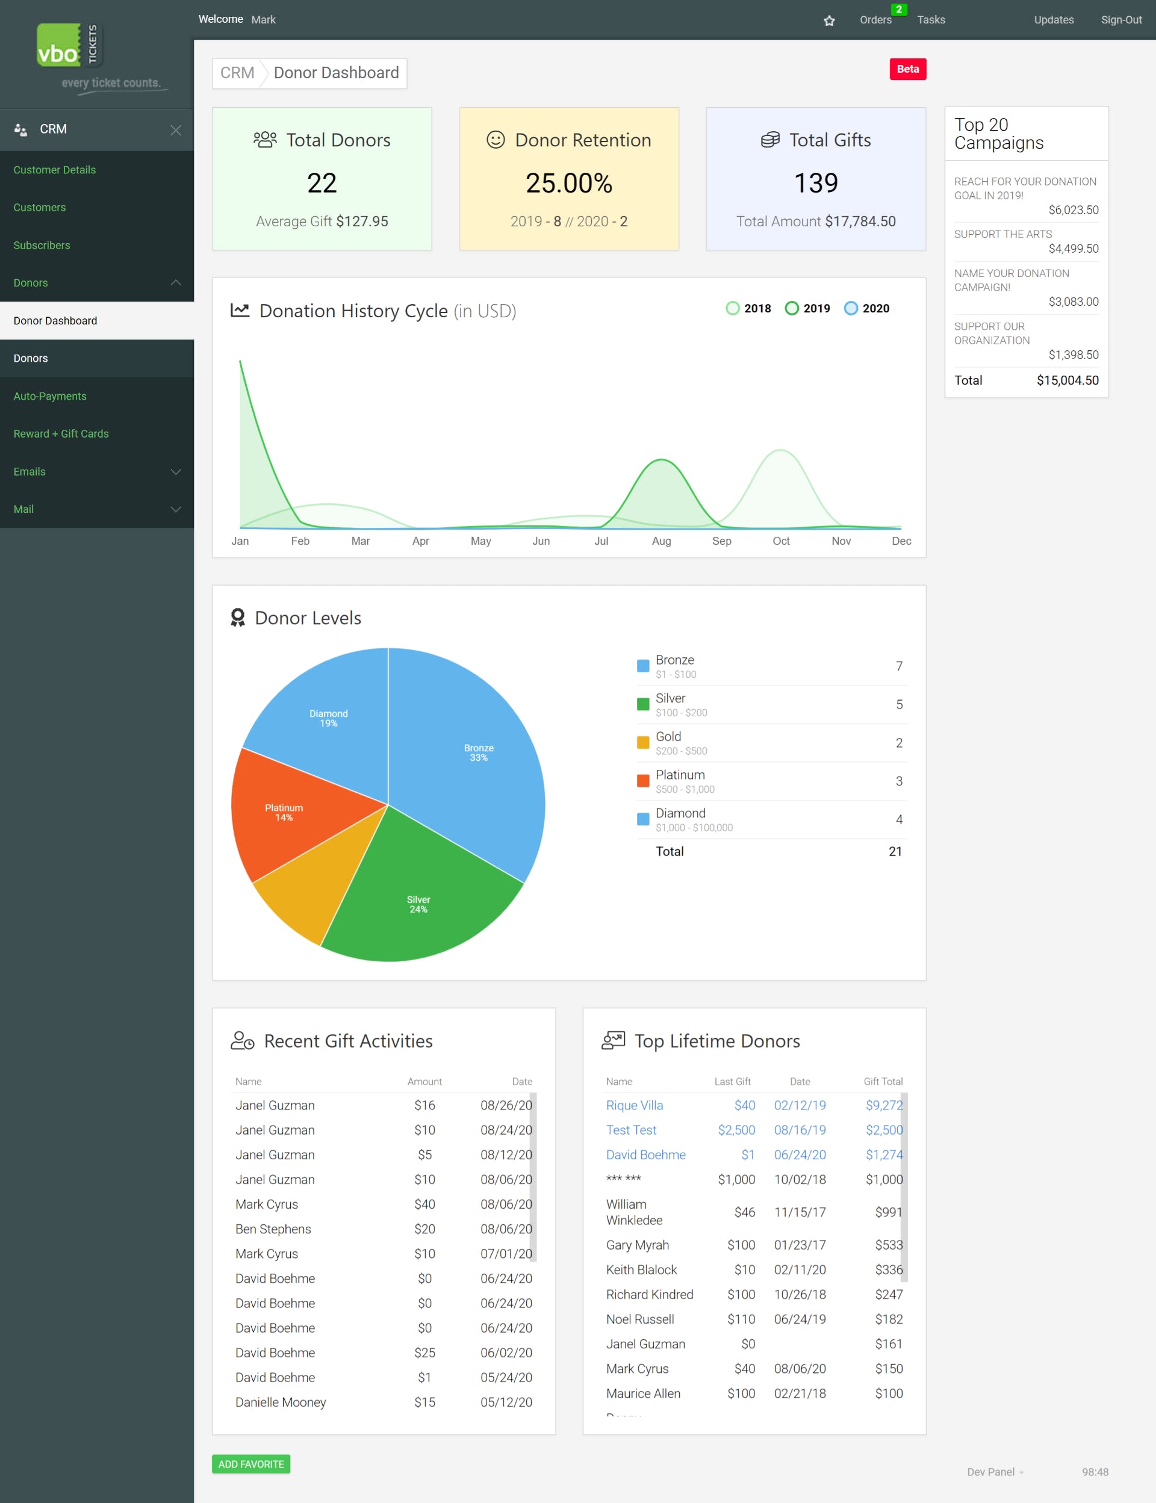Click the Donation History chart icon
The image size is (1156, 1503).
coord(240,310)
